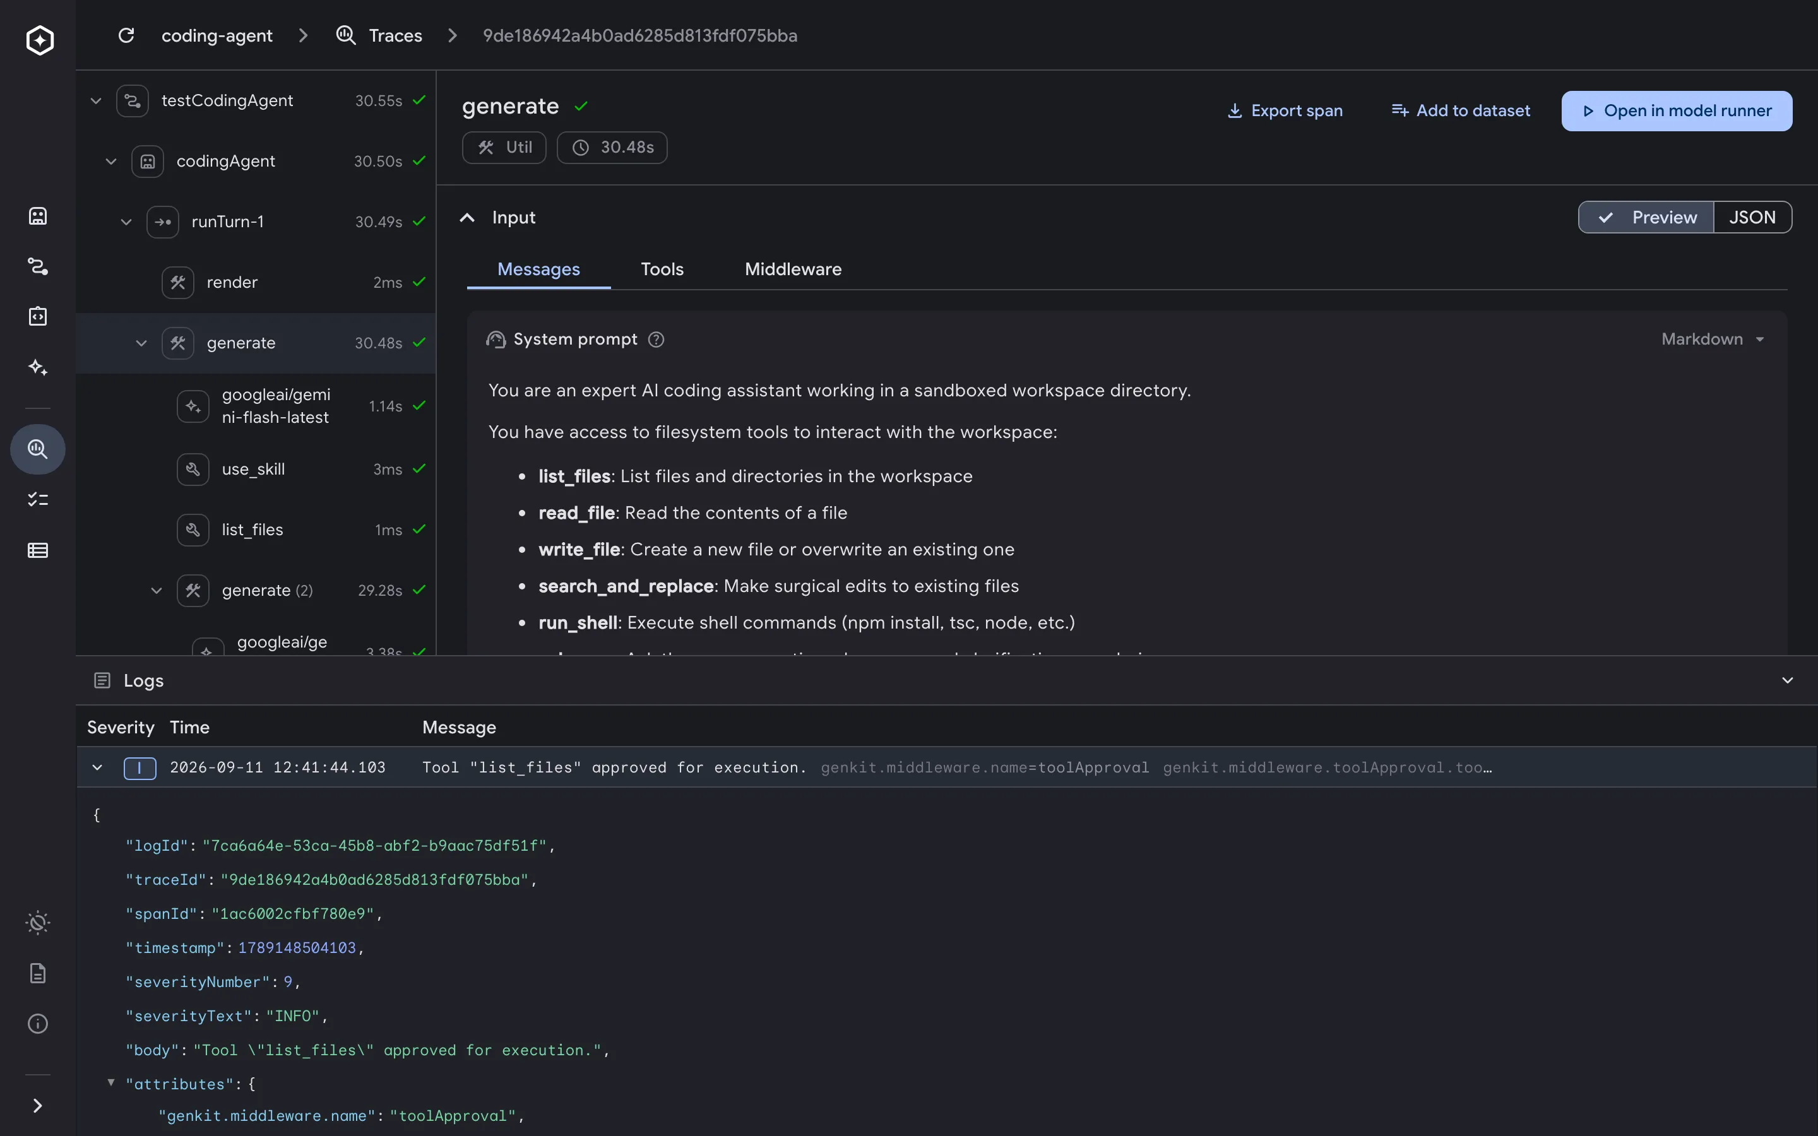Open the flows icon in sidebar
The height and width of the screenshot is (1136, 1818).
click(38, 267)
